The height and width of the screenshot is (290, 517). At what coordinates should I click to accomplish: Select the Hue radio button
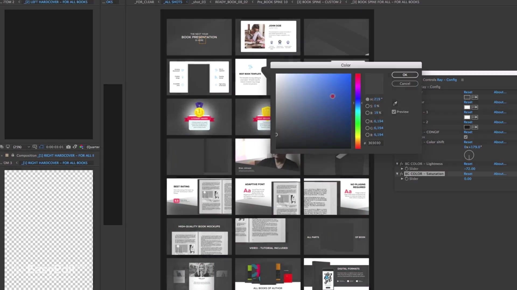click(x=368, y=99)
